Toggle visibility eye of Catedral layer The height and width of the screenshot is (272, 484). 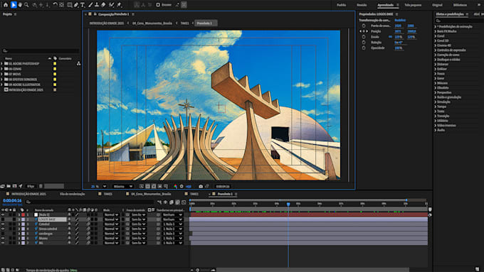3,224
